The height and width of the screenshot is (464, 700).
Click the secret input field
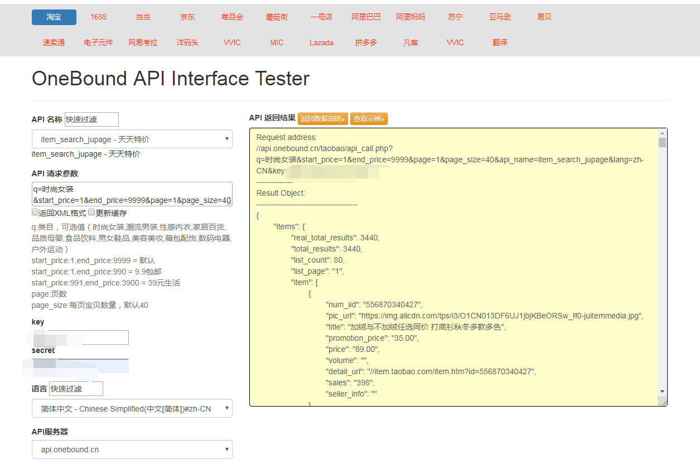[80, 366]
